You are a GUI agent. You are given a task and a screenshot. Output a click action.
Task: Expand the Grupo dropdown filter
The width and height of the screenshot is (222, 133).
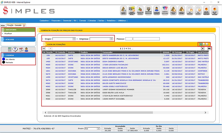click(x=74, y=39)
